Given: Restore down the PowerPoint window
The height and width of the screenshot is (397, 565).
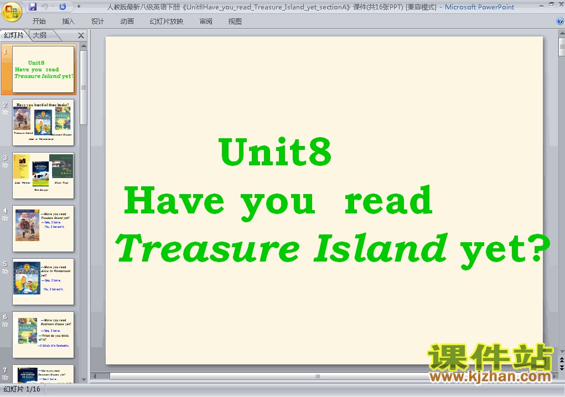Looking at the screenshot, I should coord(551,4).
